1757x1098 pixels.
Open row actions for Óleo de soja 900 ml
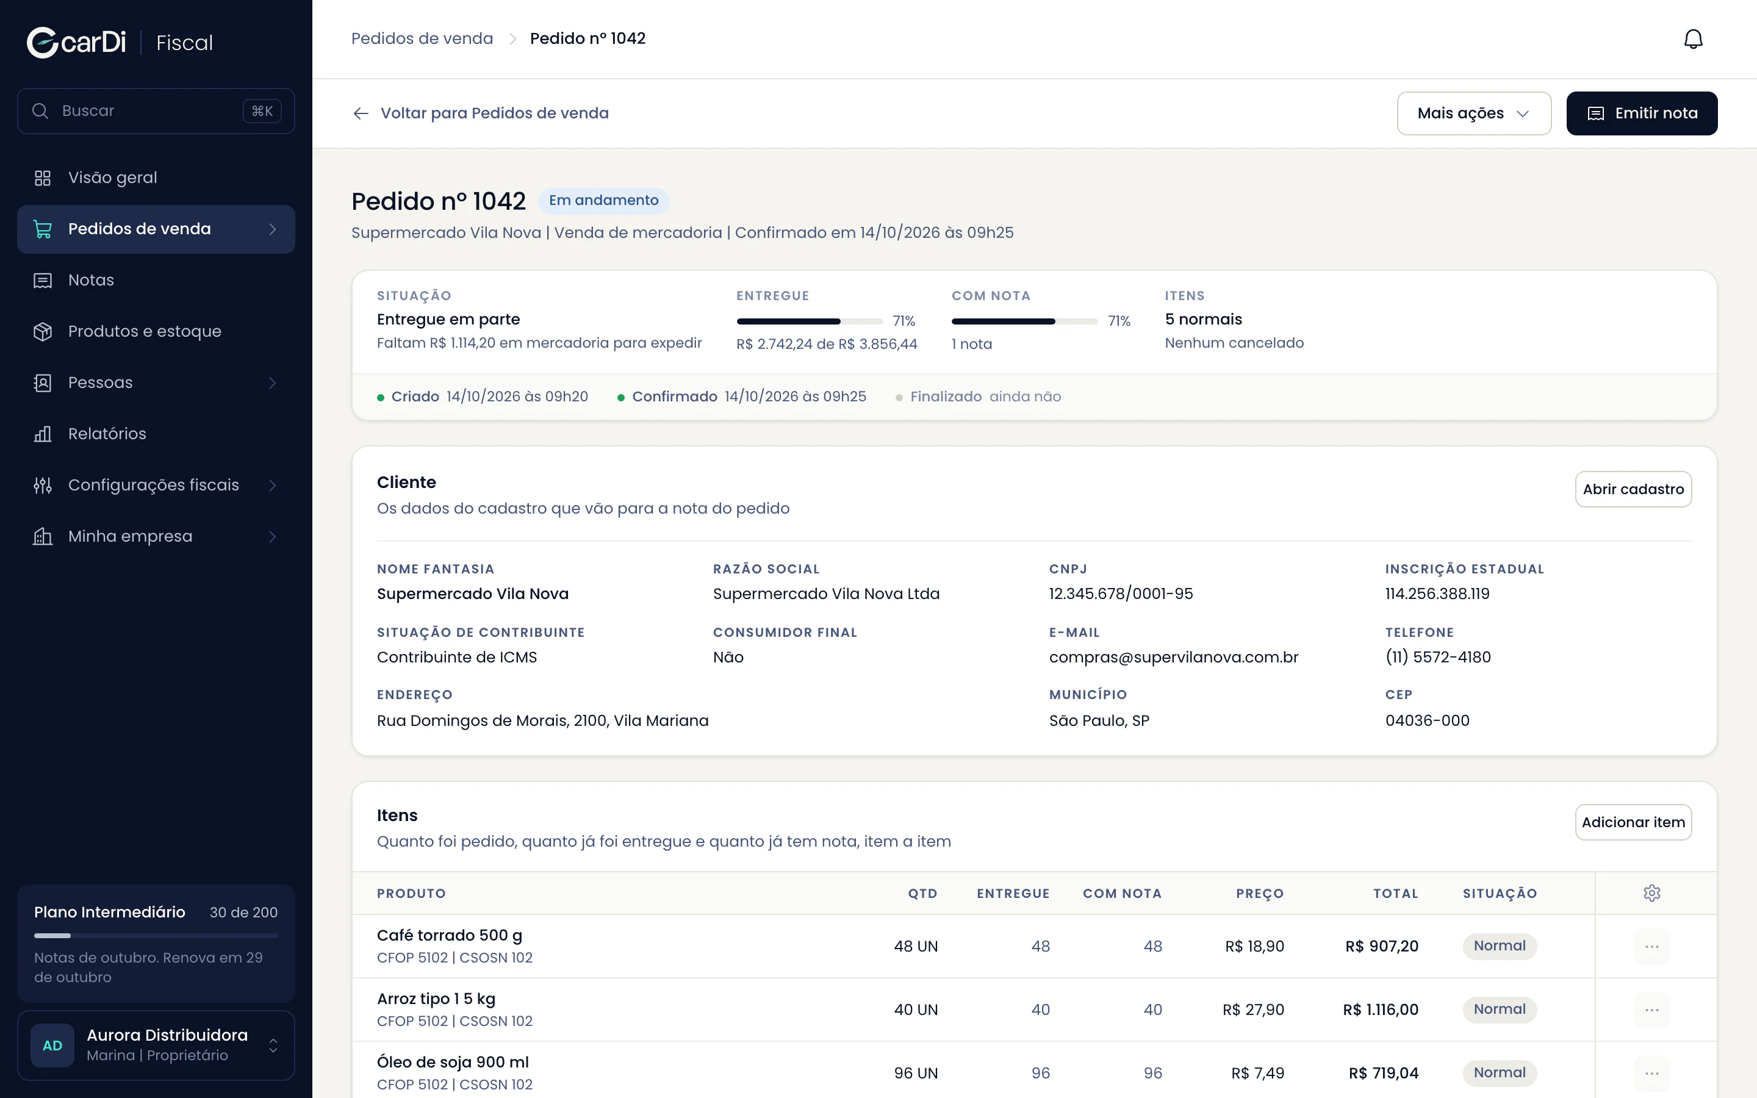(1651, 1072)
